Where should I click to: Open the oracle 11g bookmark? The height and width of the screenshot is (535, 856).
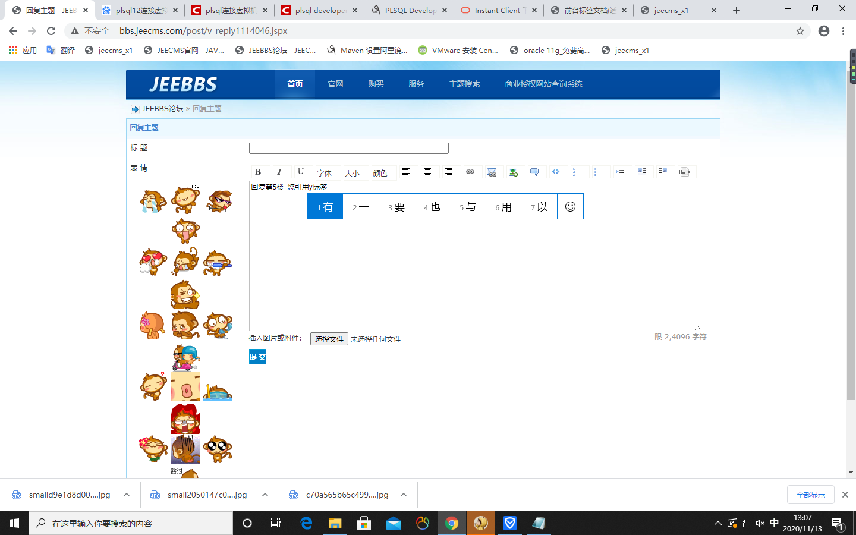tap(550, 50)
